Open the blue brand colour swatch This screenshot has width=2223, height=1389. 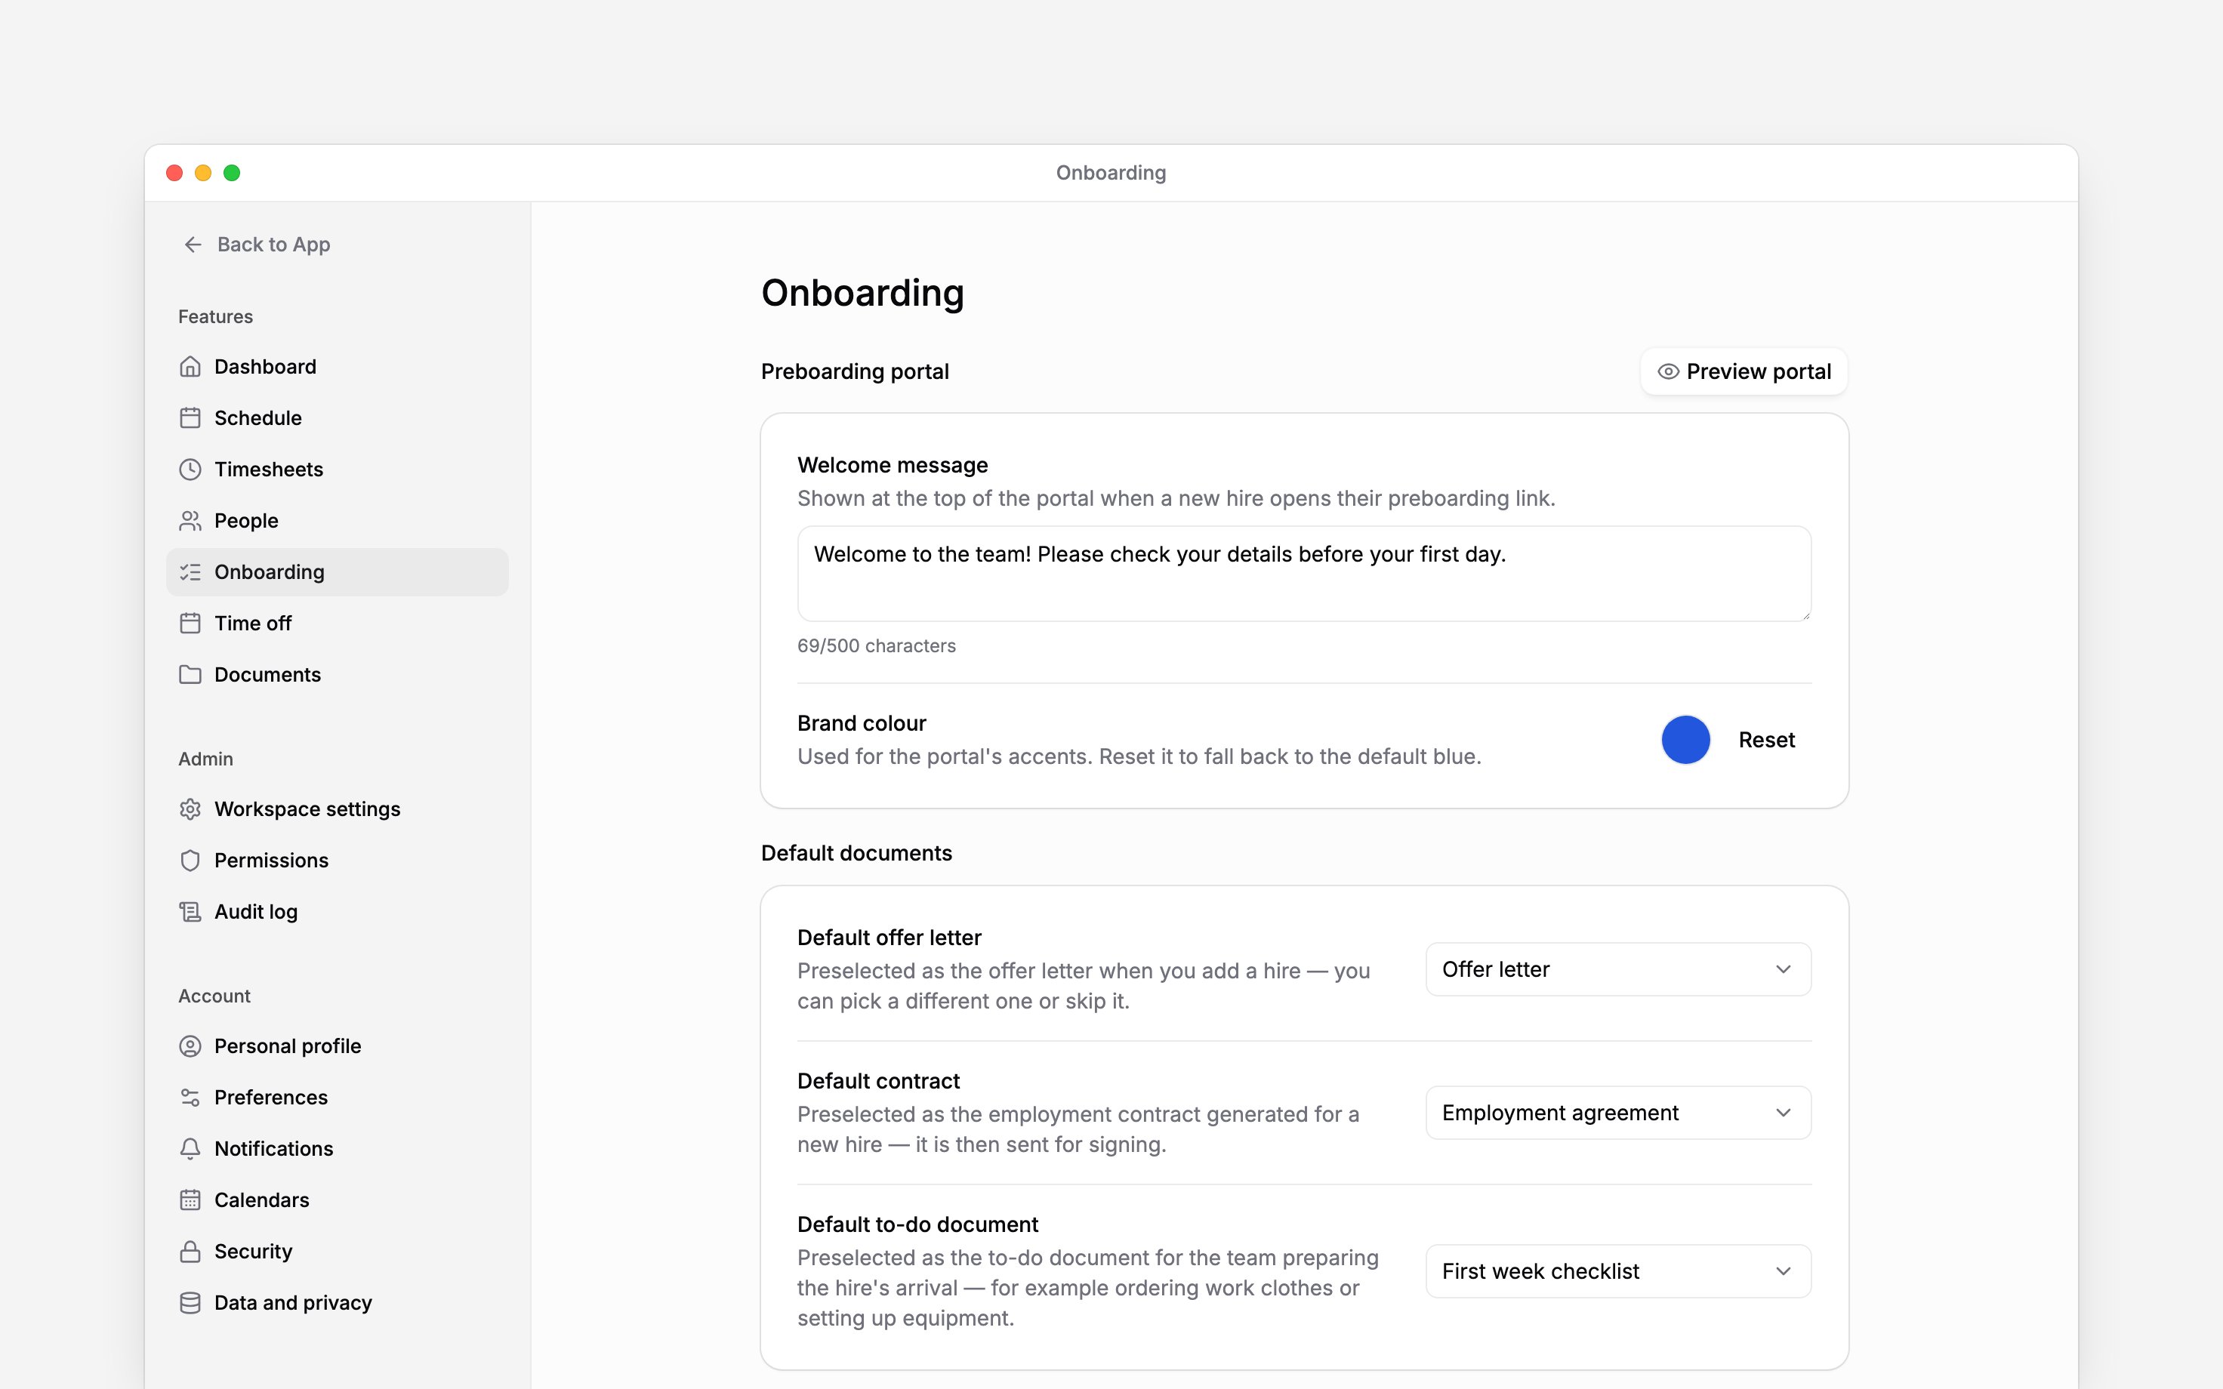coord(1685,740)
